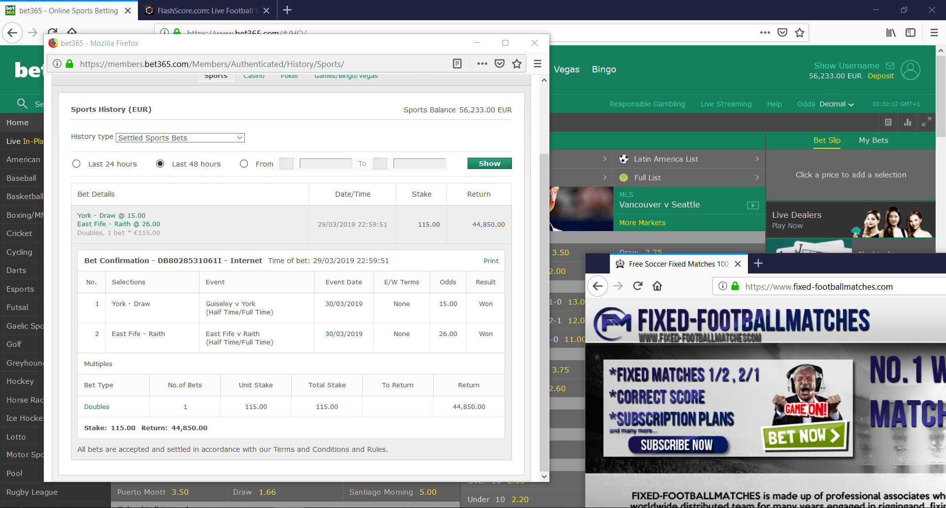Click the expand fullscreen arrows icon
The image size is (946, 508).
[926, 122]
